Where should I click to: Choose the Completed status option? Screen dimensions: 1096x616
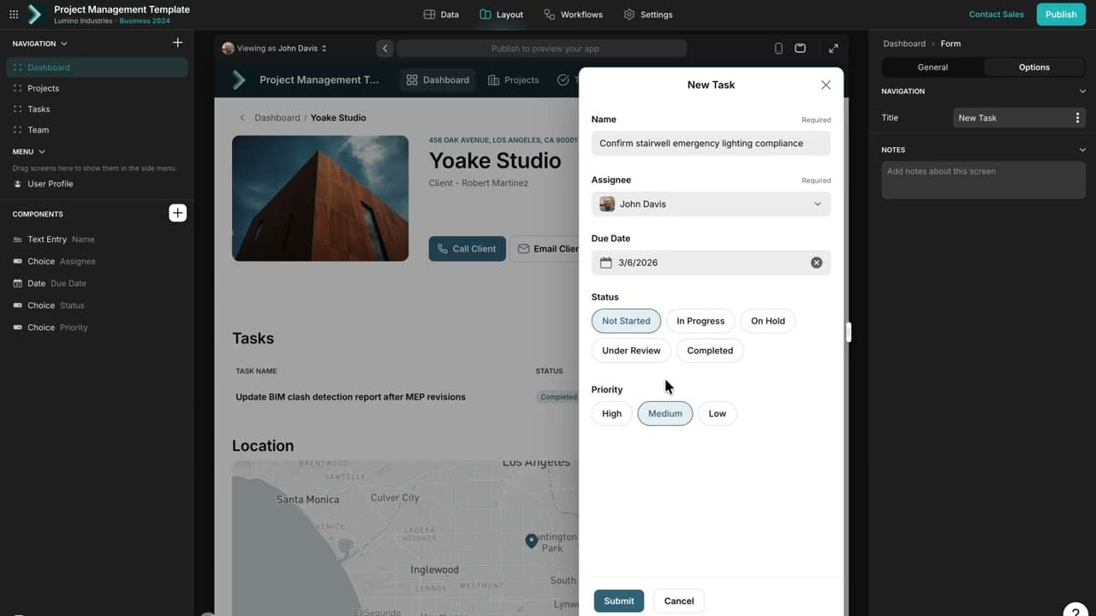[710, 350]
